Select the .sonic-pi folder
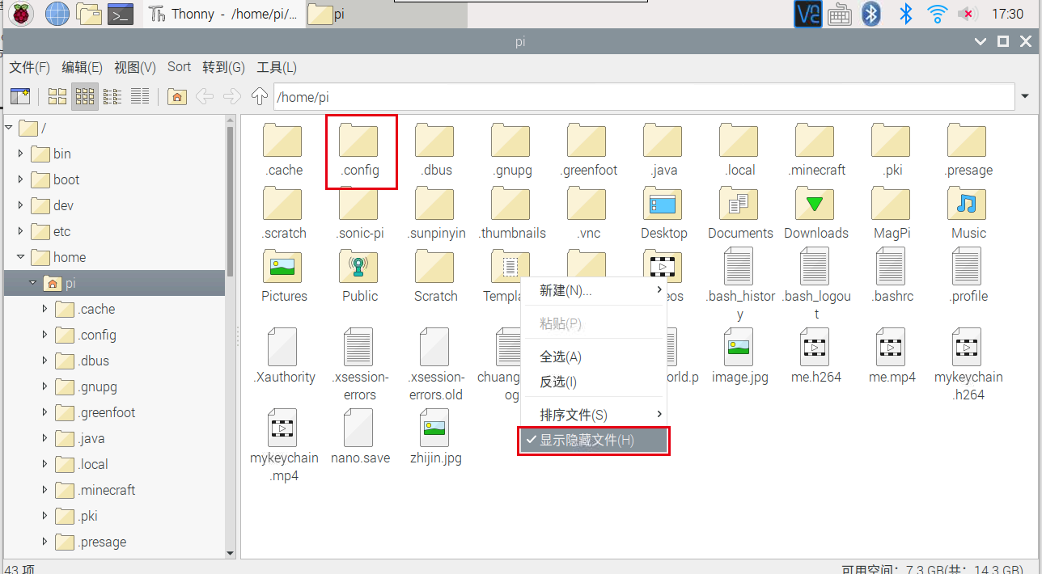This screenshot has width=1042, height=574. pyautogui.click(x=358, y=204)
